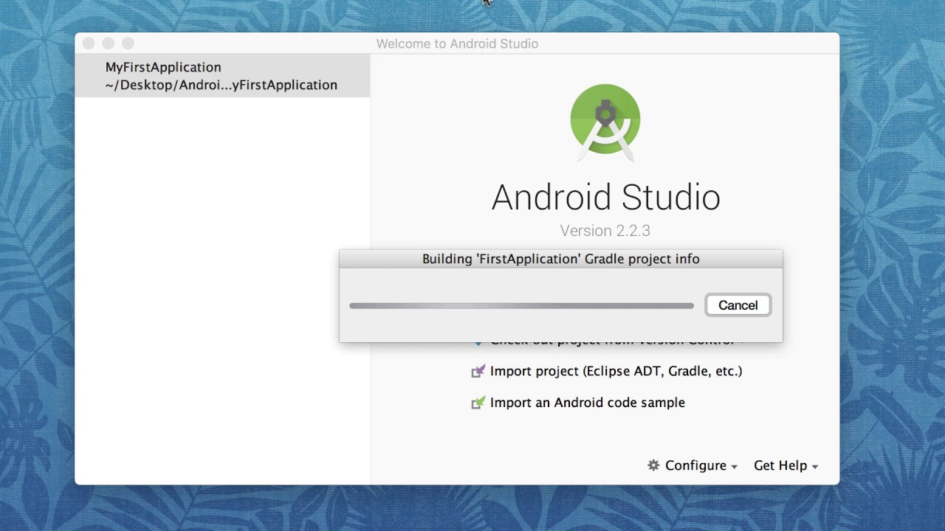Click the Building 'FirstApplication' dialog title
945x531 pixels.
(x=561, y=259)
